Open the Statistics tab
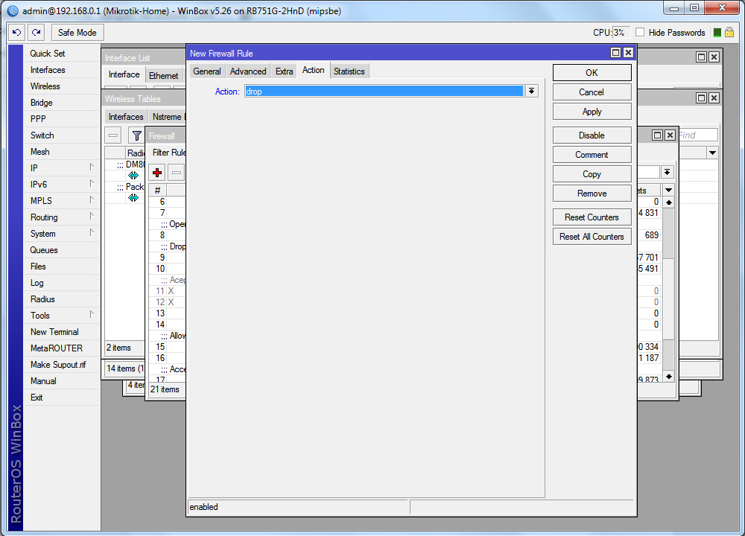745x536 pixels. tap(349, 71)
